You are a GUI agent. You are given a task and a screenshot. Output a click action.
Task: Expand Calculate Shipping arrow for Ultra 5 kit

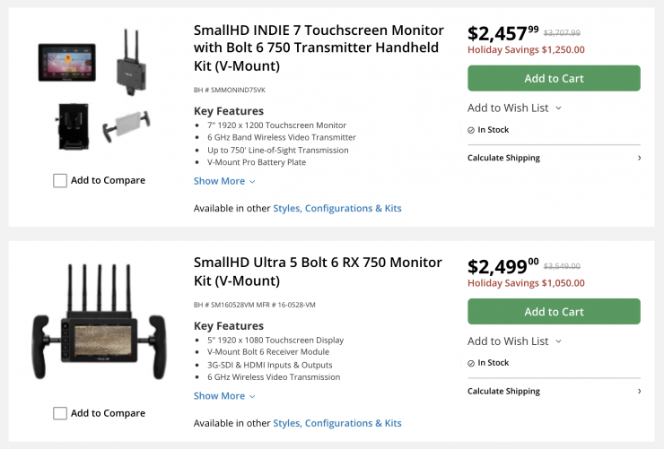[x=639, y=391]
